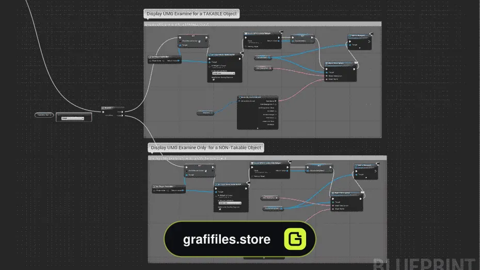Click Target pin on Set Input Mode node, TAKABLE group
Viewport: 480px width, 270px height.
click(210, 62)
